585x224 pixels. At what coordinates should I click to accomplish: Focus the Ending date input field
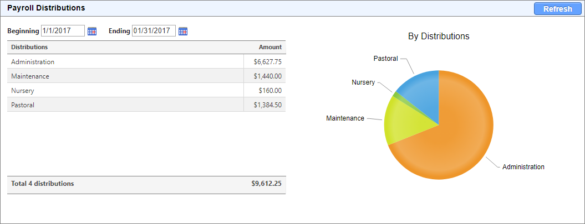point(154,31)
